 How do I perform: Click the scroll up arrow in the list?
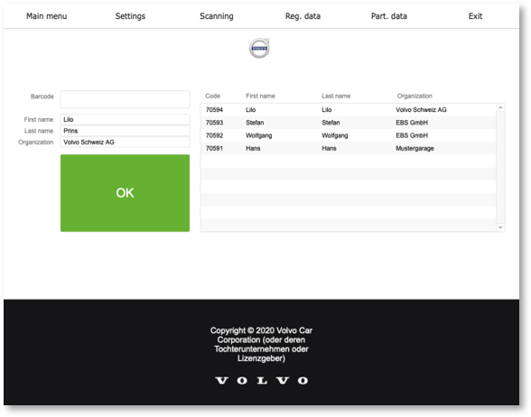(500, 107)
